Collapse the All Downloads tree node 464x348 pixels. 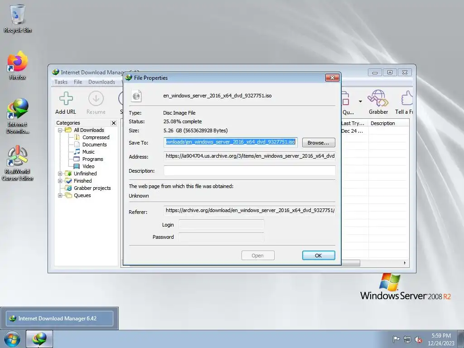click(x=60, y=130)
